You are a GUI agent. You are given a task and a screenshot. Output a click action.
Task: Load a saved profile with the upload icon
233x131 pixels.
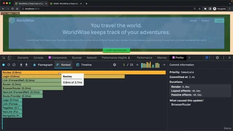(21, 65)
